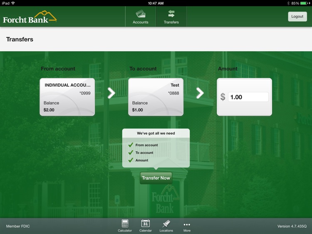The width and height of the screenshot is (312, 234).
Task: Open the Calculator tool
Action: 125,226
